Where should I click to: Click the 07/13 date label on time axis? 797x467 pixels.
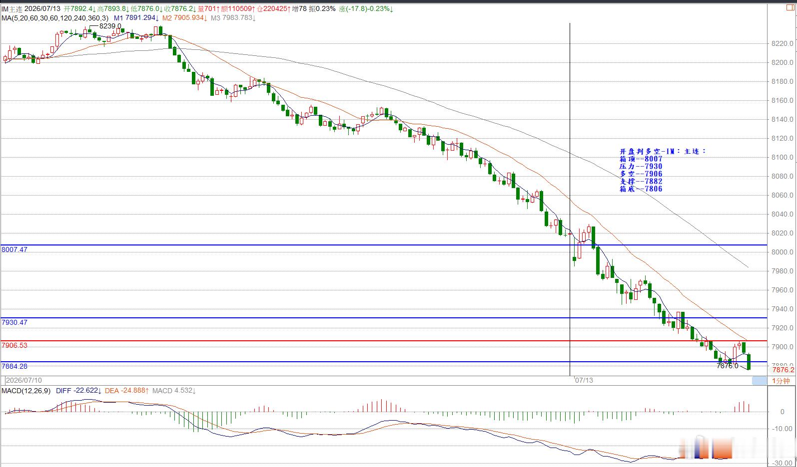pyautogui.click(x=584, y=380)
